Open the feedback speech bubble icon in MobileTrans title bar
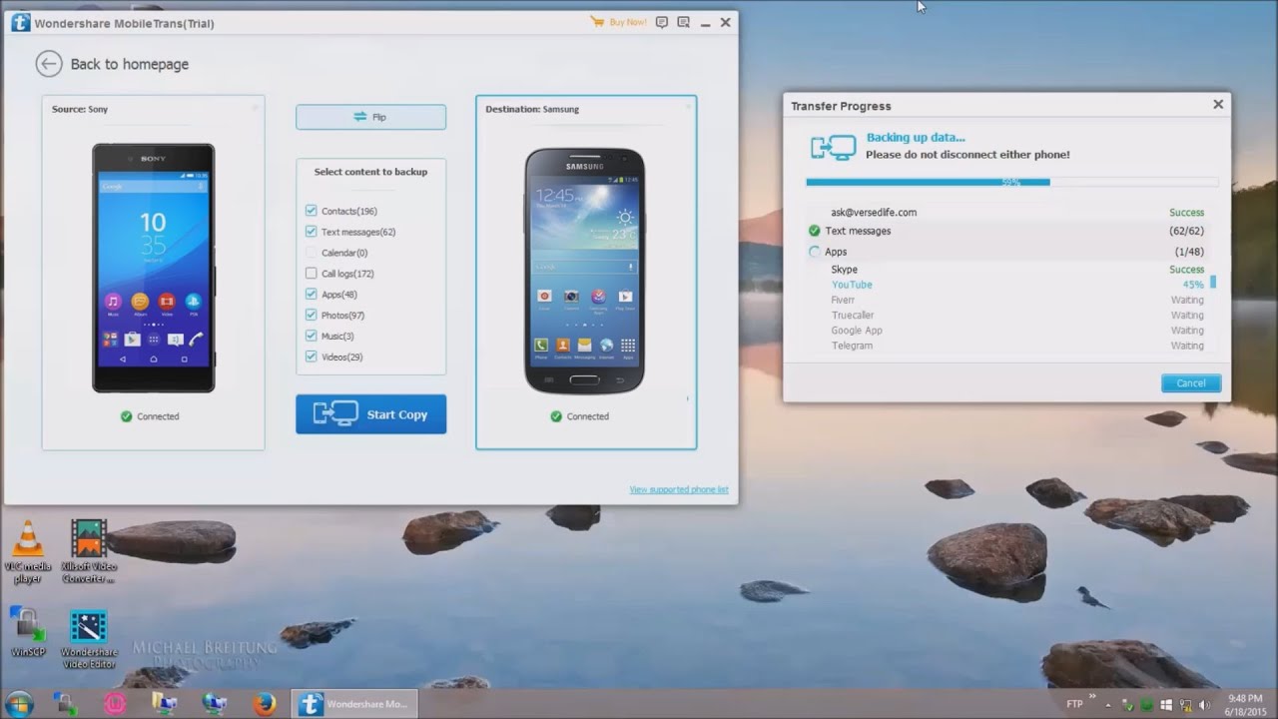 click(x=662, y=22)
